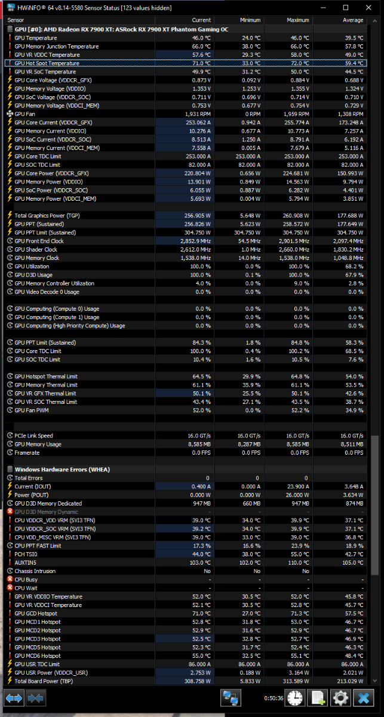Select the PCH TSI0 row
Viewport: 384px width, 717px height.
(187, 554)
